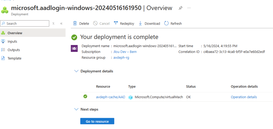
Task: Click the Type column header
Action: pos(132,87)
